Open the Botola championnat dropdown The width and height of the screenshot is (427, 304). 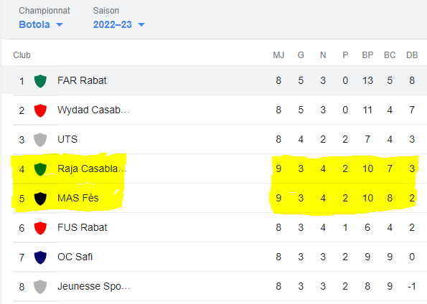pyautogui.click(x=41, y=24)
